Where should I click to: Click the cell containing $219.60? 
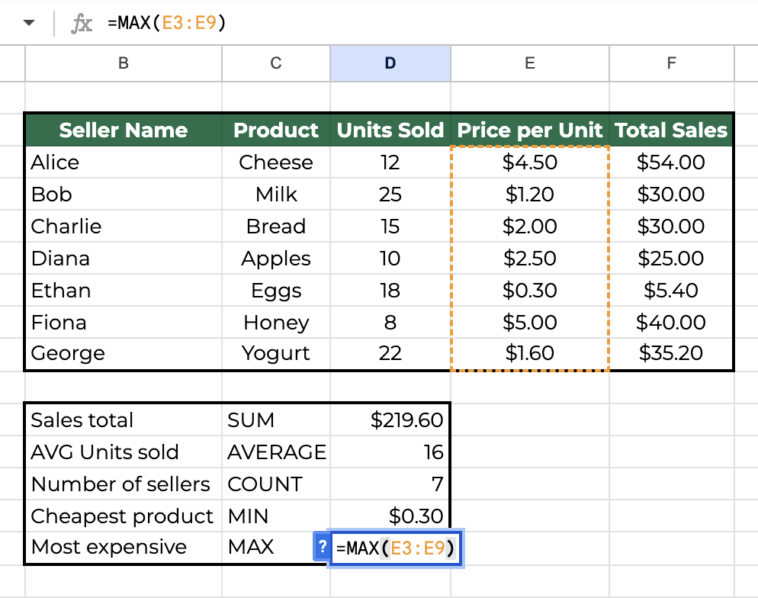(390, 420)
